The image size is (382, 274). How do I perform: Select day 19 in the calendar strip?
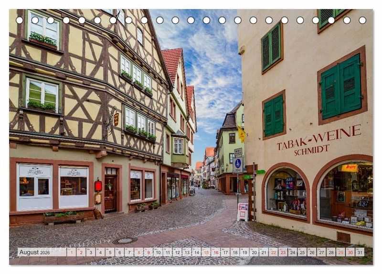(244, 252)
